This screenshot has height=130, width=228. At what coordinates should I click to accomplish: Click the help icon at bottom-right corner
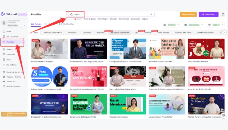pos(223,115)
